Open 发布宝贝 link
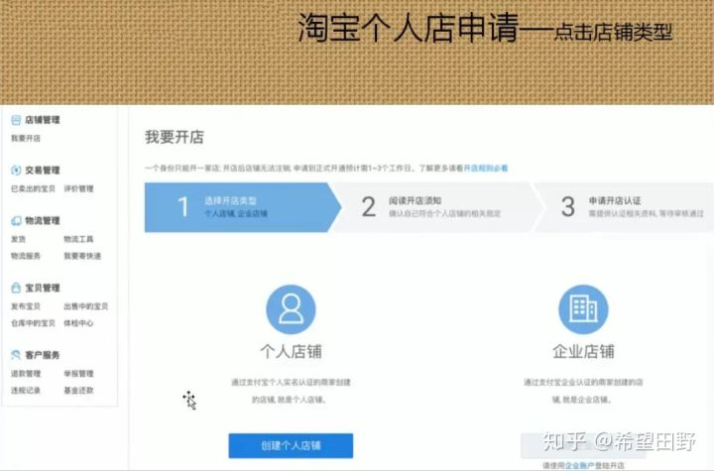The height and width of the screenshot is (471, 714). (26, 306)
